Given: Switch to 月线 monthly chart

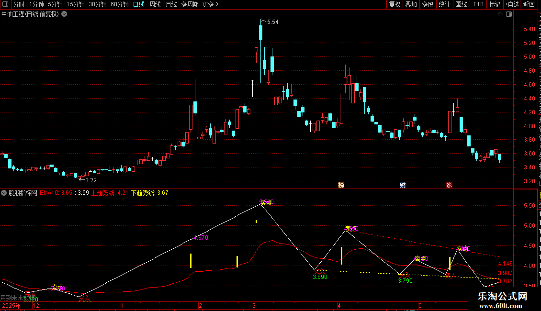Looking at the screenshot, I should pyautogui.click(x=171, y=4).
